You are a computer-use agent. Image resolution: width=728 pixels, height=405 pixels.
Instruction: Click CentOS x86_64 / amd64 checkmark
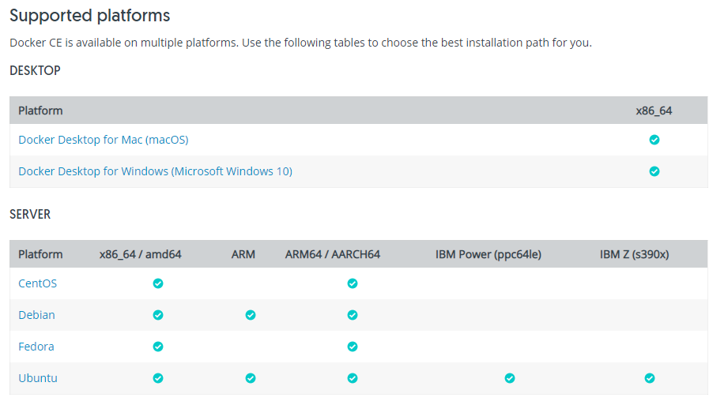[x=158, y=283]
